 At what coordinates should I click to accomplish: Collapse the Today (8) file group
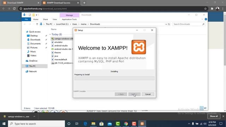pos(50,34)
